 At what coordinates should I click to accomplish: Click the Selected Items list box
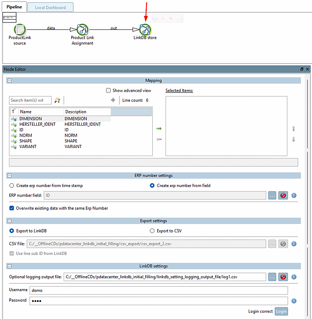tap(226, 126)
